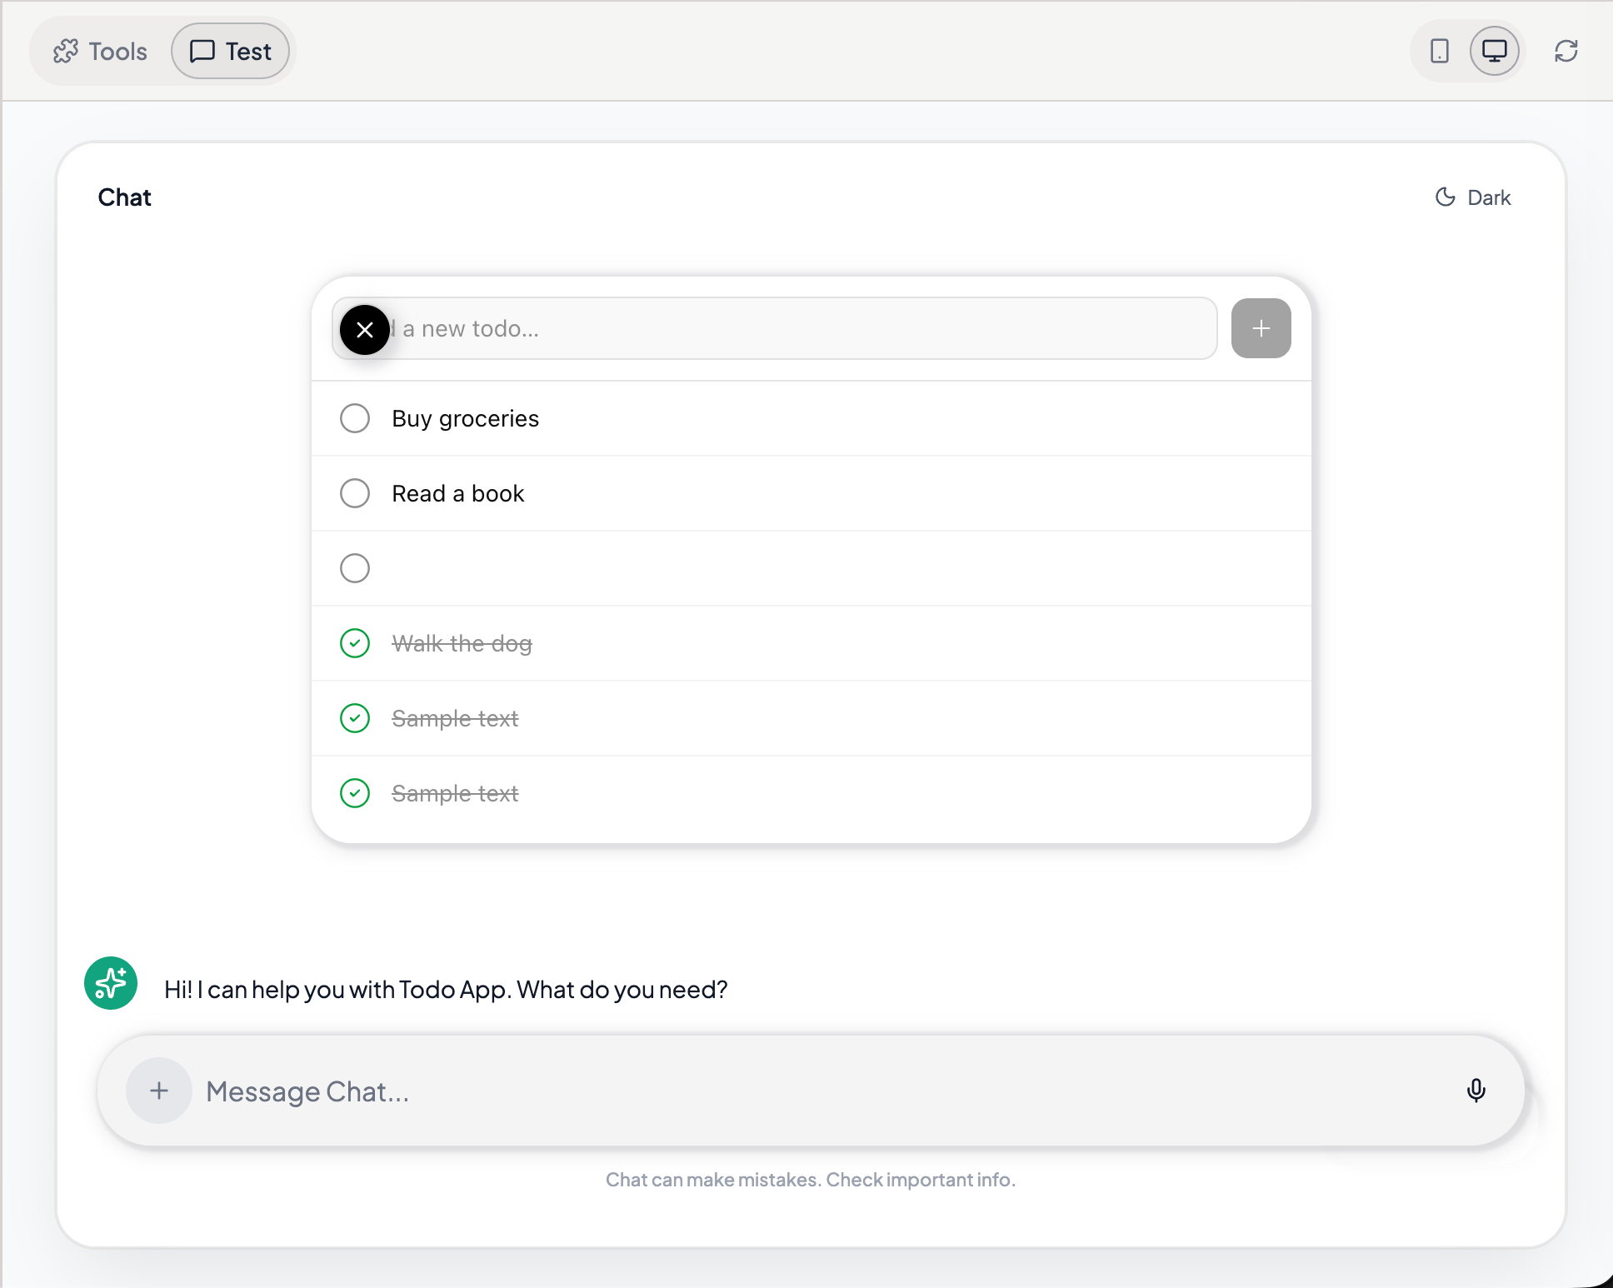Click Read a book todo text

pyautogui.click(x=458, y=493)
